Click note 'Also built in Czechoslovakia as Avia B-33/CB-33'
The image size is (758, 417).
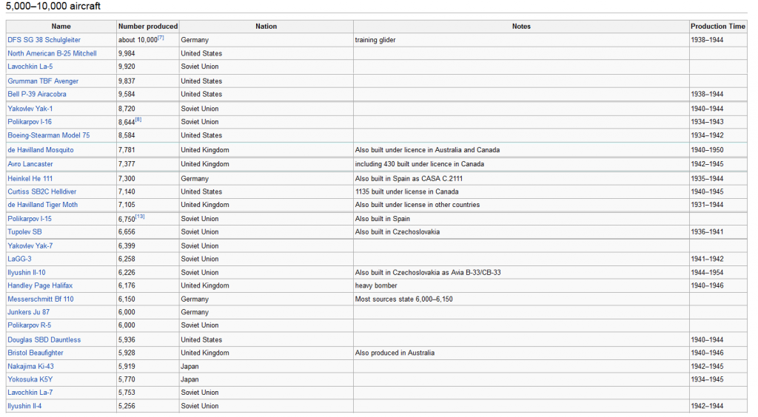coord(428,273)
